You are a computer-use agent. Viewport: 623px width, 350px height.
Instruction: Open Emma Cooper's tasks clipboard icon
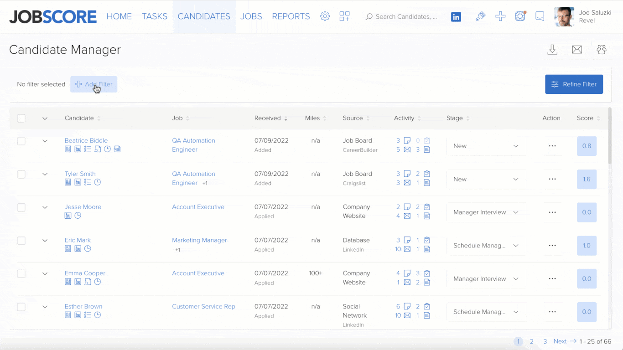pos(427,273)
